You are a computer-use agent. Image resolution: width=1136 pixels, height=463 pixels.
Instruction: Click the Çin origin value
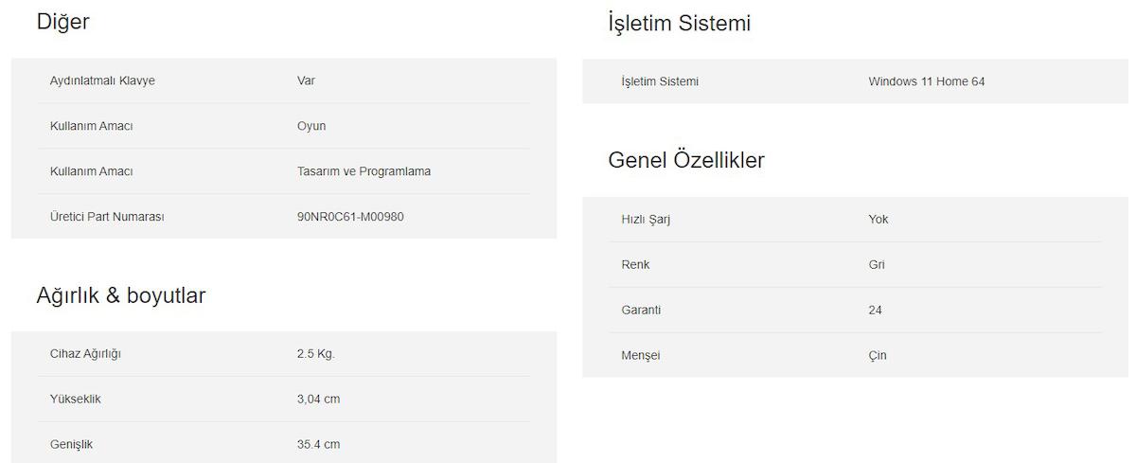(x=878, y=356)
